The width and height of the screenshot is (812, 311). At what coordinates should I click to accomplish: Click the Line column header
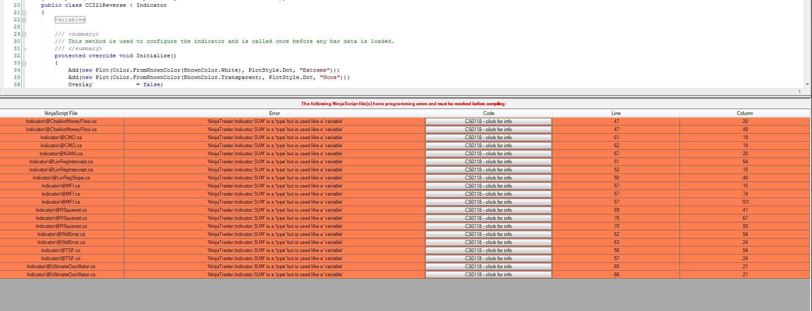(616, 113)
